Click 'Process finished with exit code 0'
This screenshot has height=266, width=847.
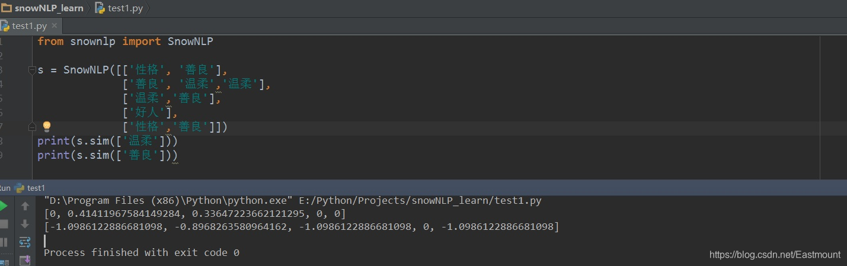(142, 253)
